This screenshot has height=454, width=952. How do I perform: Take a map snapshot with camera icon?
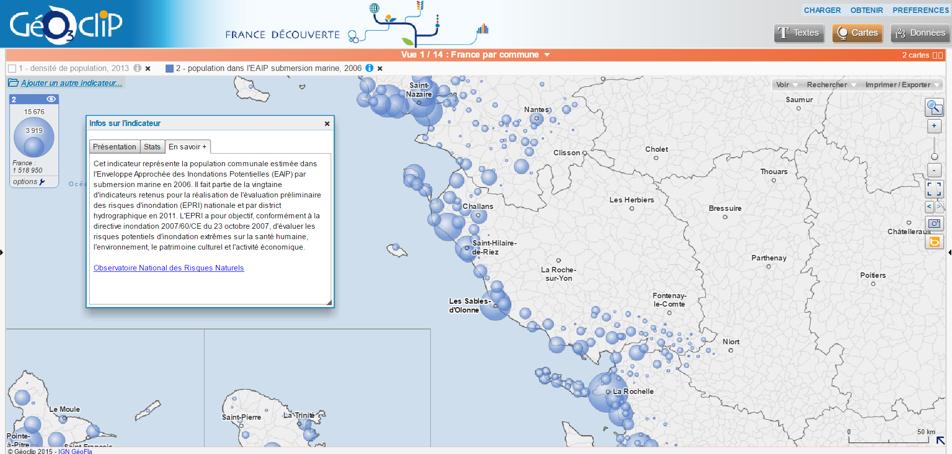click(x=934, y=224)
